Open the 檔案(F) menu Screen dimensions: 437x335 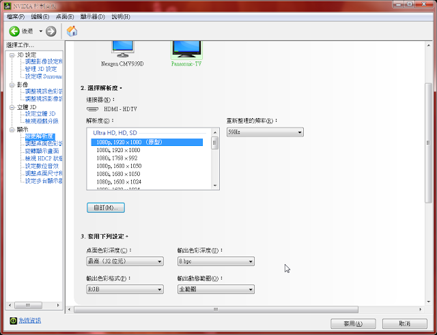pos(16,16)
